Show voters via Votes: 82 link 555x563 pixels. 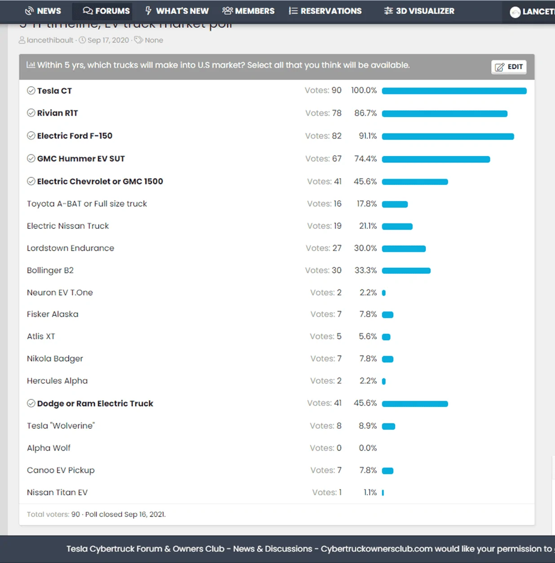[323, 135]
